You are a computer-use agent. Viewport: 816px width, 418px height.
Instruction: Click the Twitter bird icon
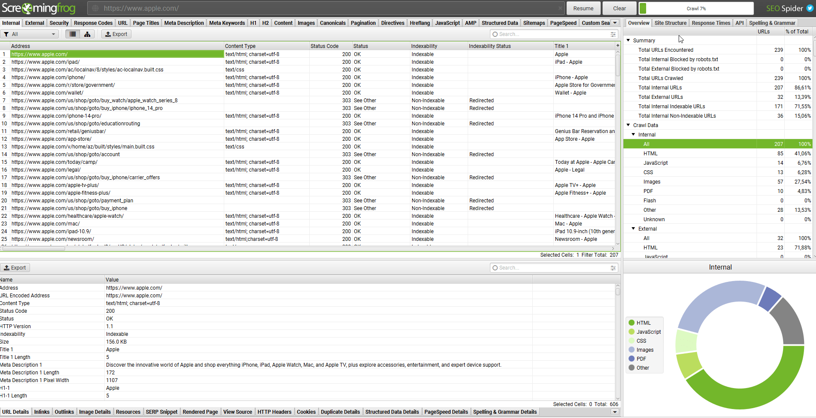(810, 8)
